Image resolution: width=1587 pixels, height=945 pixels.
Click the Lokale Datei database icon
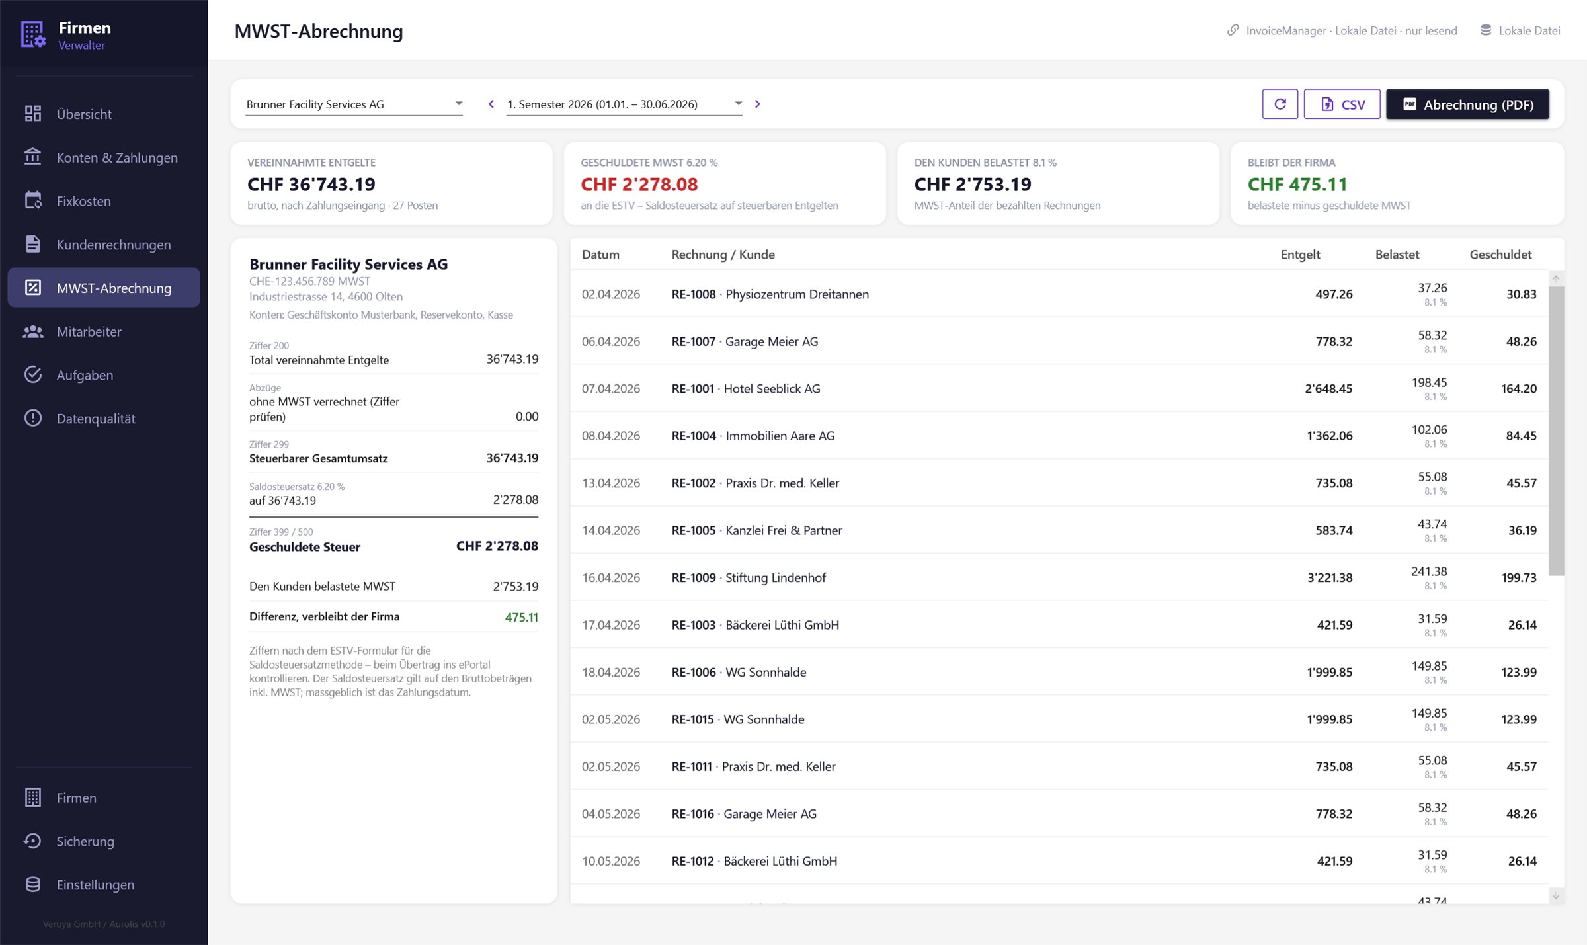[1486, 30]
